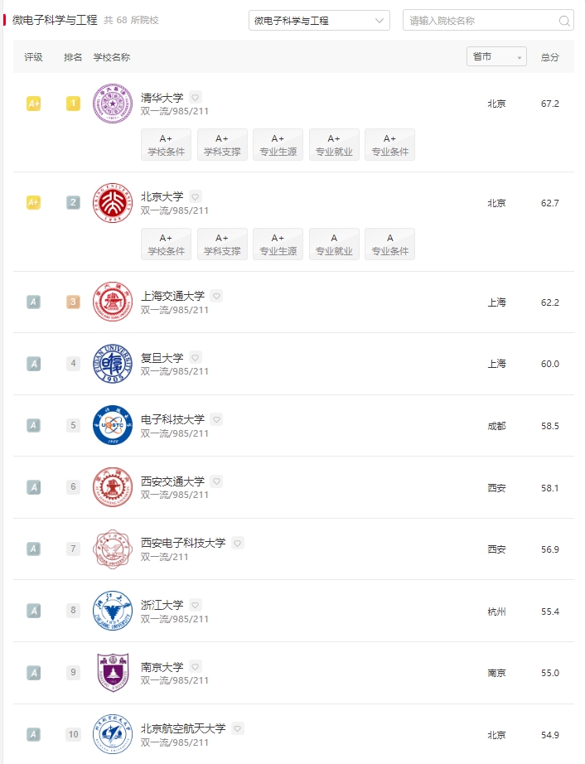The width and height of the screenshot is (585, 764).
Task: Open the 省市 filter dropdown
Action: tap(496, 56)
